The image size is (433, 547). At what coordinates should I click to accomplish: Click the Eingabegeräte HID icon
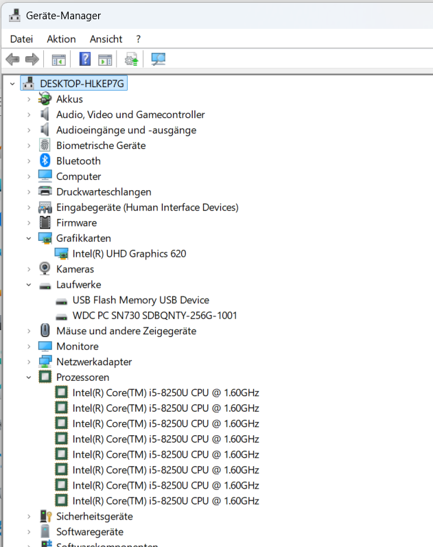[45, 207]
